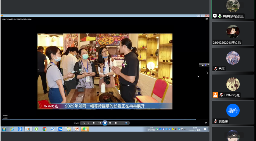The height and width of the screenshot is (141, 256).
Task: Collapse the participant panel with right chevron
Action: [207, 73]
